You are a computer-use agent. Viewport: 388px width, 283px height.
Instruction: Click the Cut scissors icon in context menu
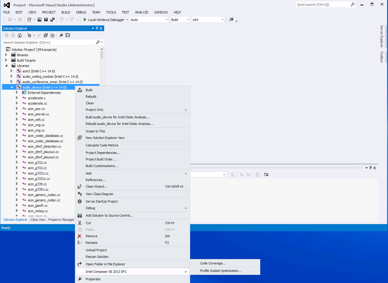(80, 223)
